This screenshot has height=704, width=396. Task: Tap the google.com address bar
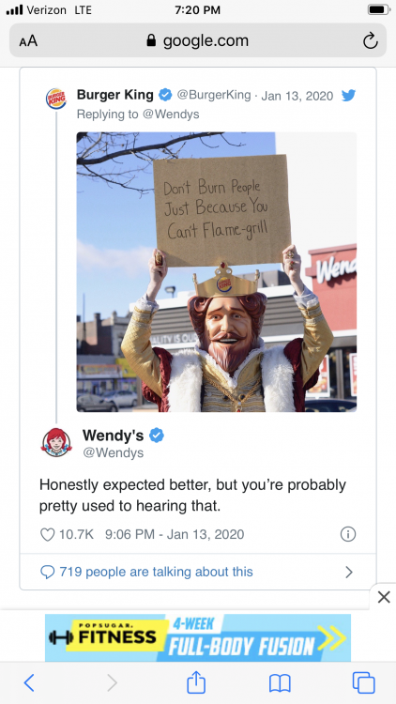198,40
